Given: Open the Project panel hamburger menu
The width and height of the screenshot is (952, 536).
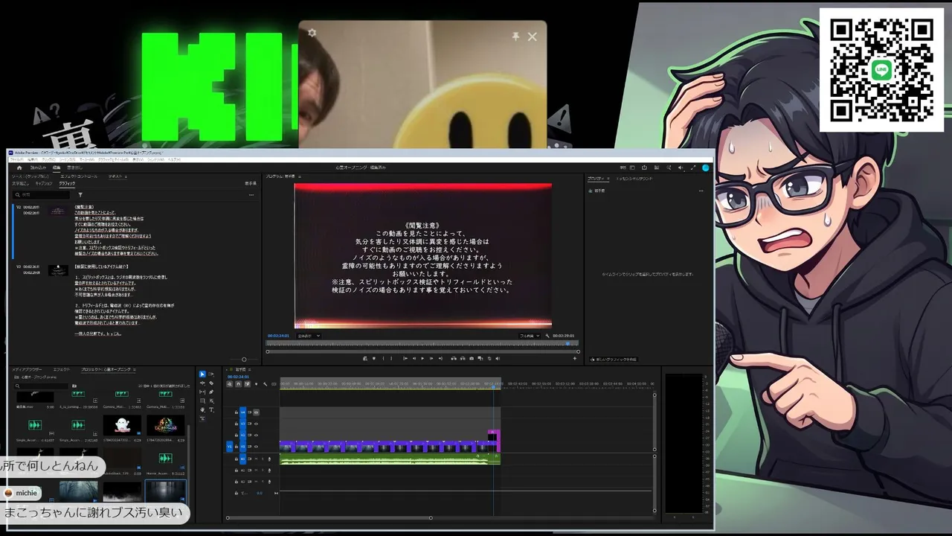Looking at the screenshot, I should tap(135, 369).
